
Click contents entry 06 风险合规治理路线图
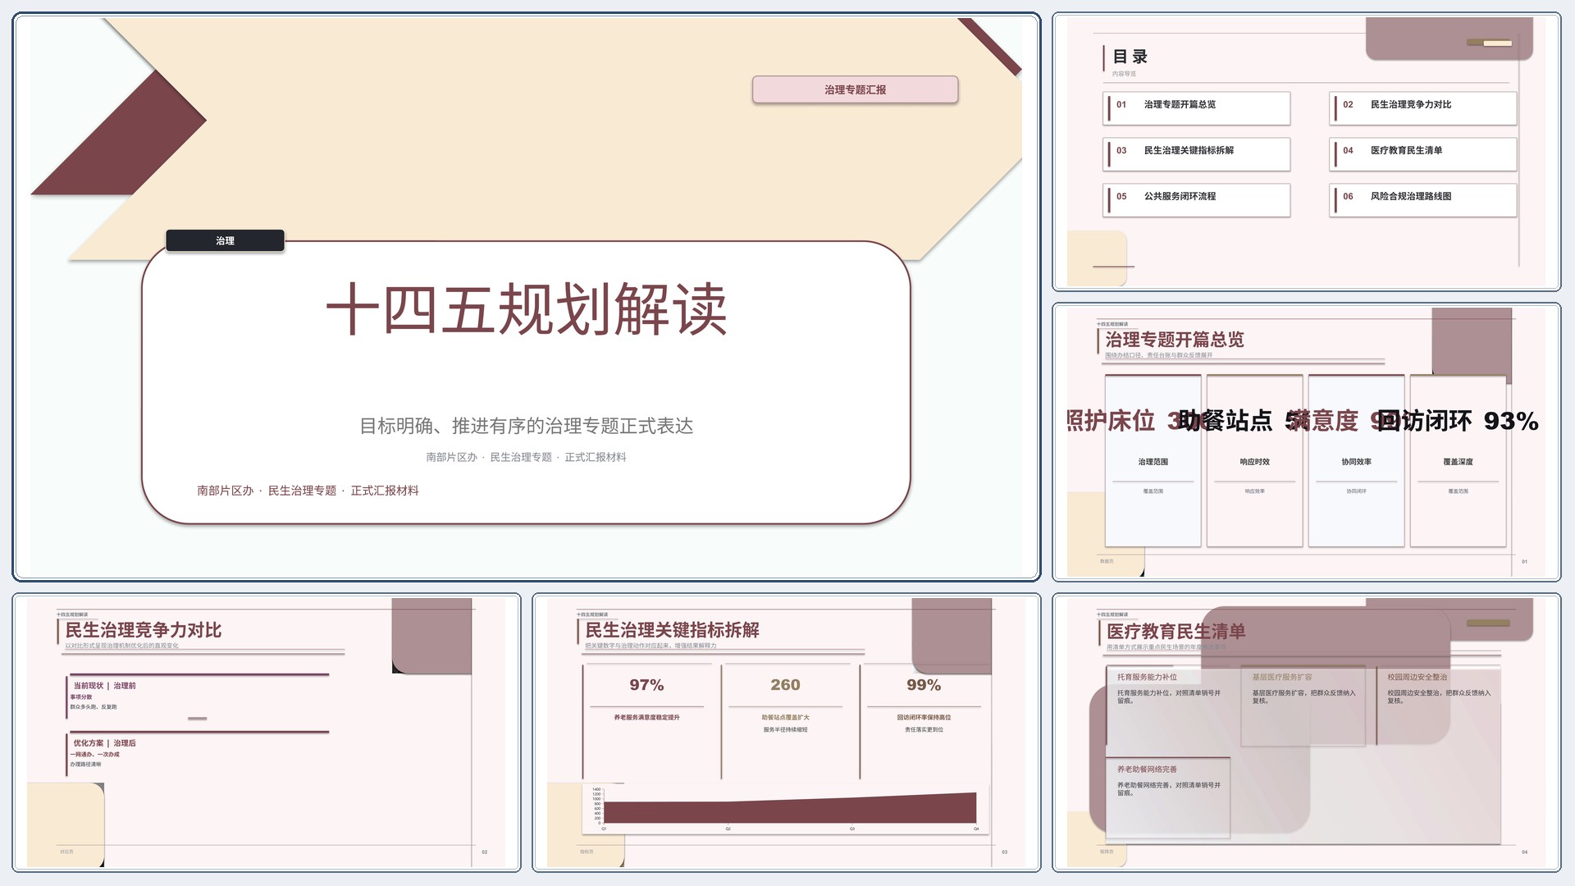point(1423,199)
